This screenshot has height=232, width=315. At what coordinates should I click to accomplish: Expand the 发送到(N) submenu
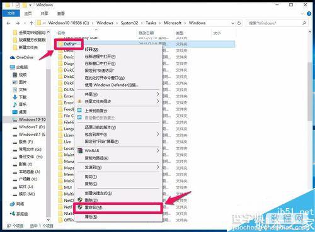[157, 167]
